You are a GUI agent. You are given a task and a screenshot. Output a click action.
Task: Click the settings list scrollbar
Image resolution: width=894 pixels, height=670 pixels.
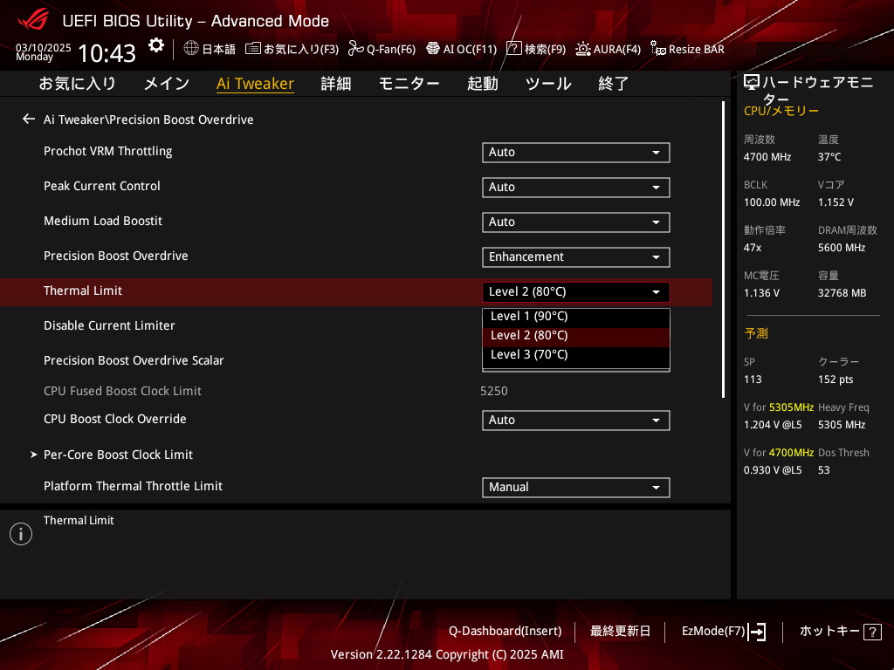pos(723,249)
